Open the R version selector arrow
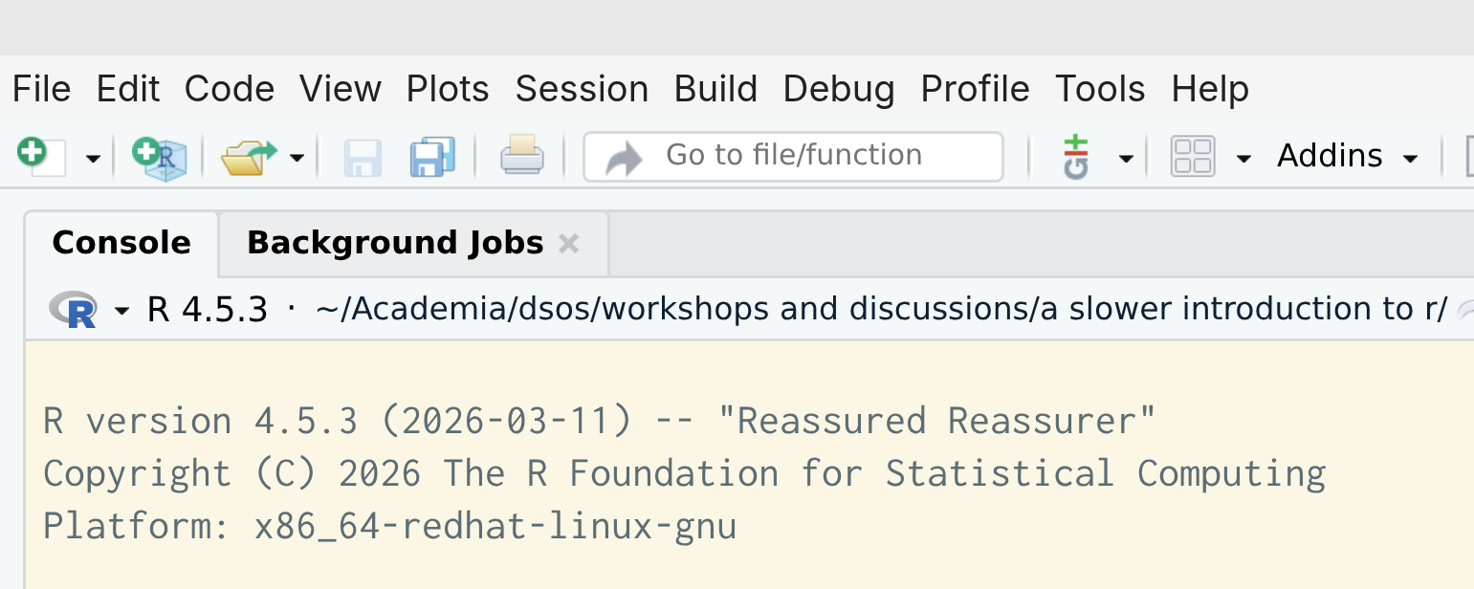 point(121,311)
